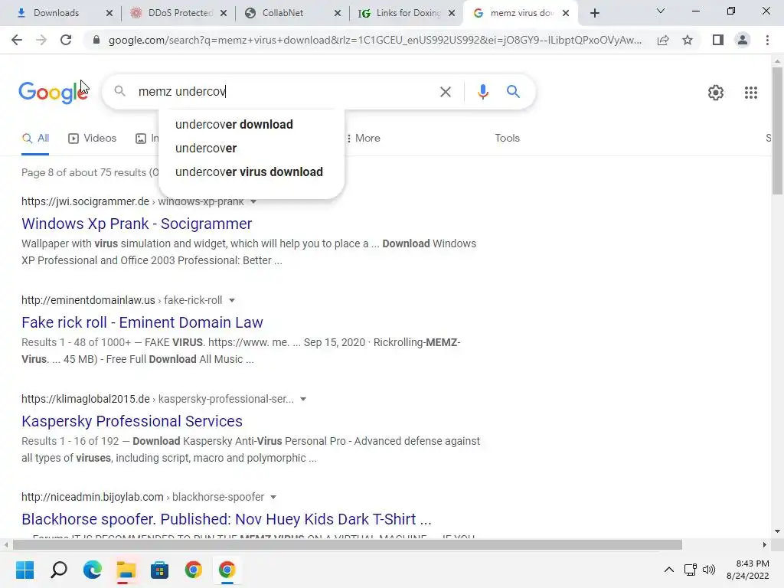Select the Links for Doxing browser tab
The image size is (784, 588).
click(x=407, y=13)
